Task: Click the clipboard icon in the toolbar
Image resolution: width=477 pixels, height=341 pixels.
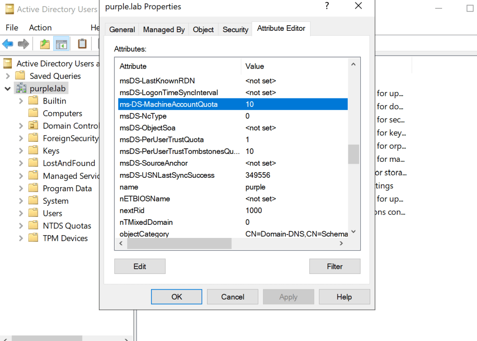Action: point(82,44)
